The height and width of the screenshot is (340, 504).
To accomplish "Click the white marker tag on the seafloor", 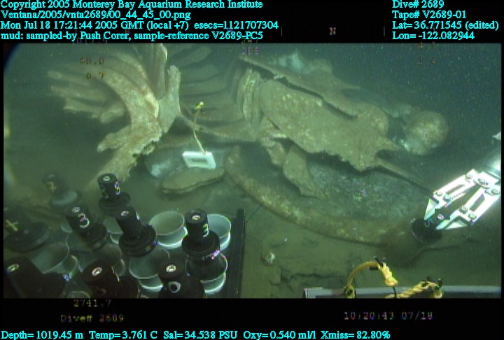I will pos(197,160).
